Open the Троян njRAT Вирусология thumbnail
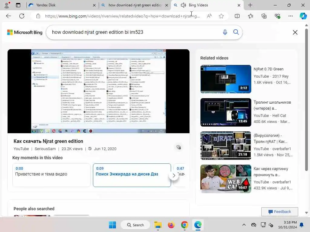Screen dimensions: 310x232 tap(226, 145)
